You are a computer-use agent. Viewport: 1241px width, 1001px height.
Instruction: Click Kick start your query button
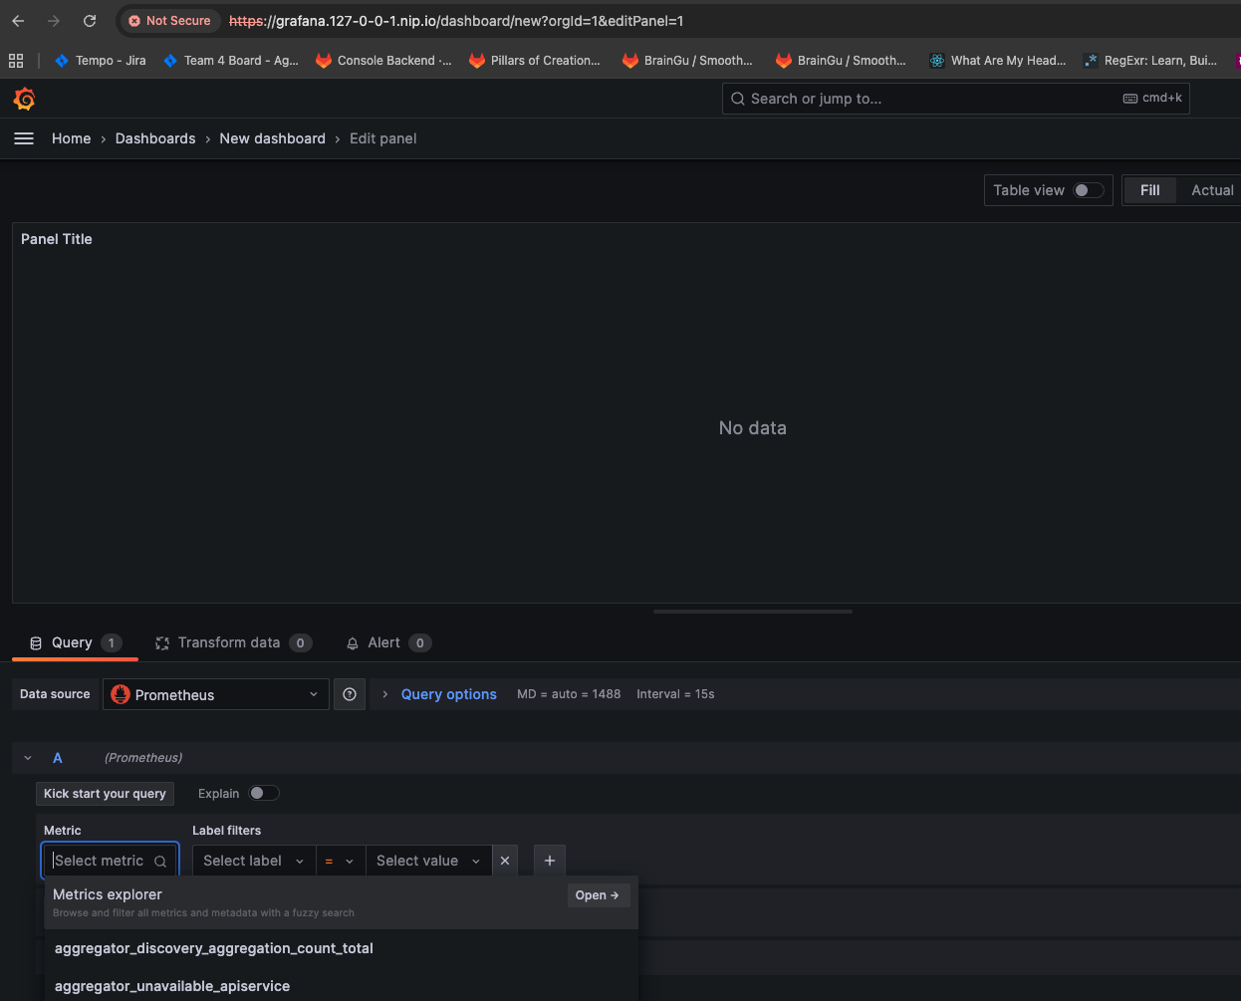105,794
